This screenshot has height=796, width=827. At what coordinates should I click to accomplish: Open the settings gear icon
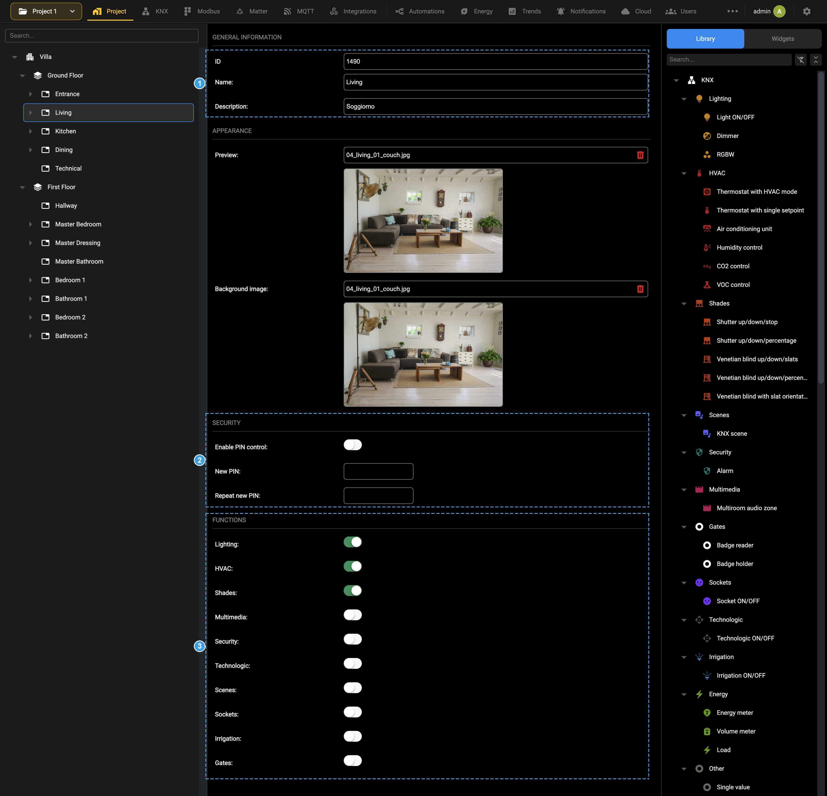[x=806, y=11]
